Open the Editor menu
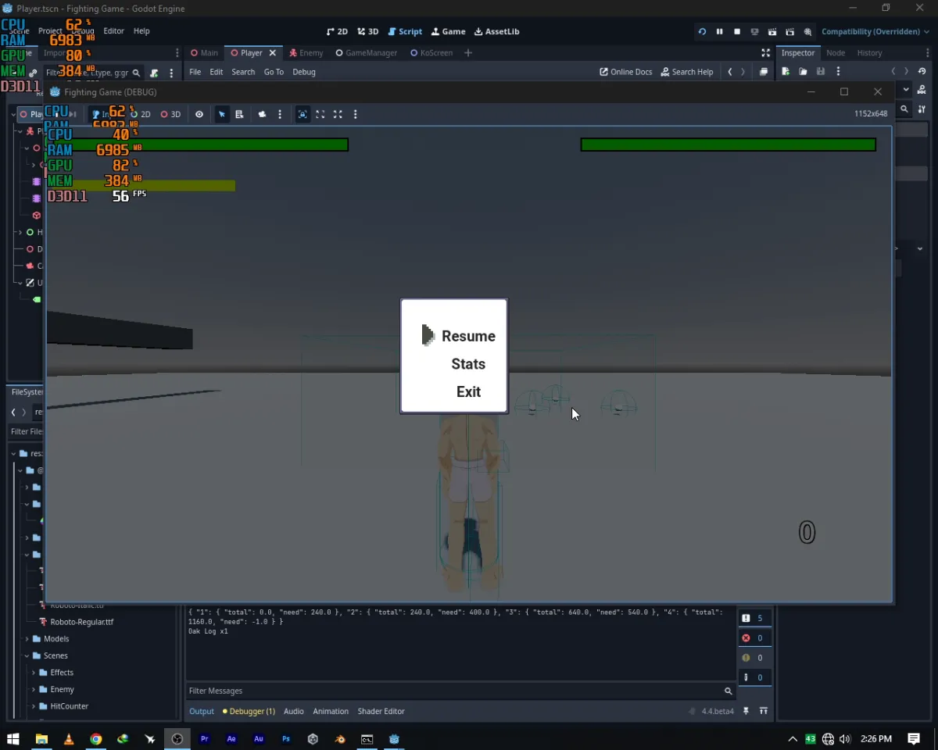 pyautogui.click(x=113, y=30)
